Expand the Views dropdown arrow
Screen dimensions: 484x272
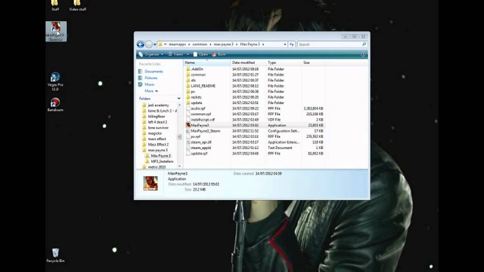click(188, 54)
